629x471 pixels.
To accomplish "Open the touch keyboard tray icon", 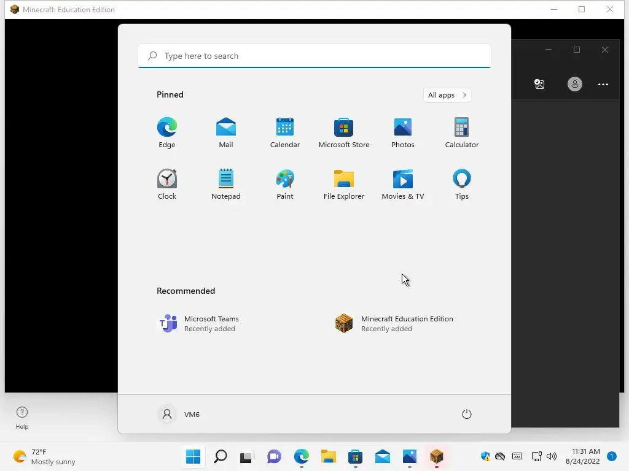I will pyautogui.click(x=517, y=456).
